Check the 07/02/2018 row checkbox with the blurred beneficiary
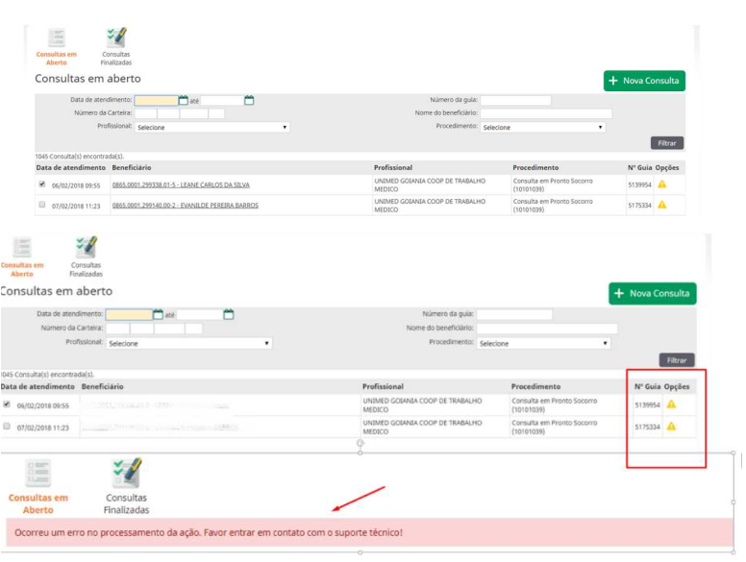The height and width of the screenshot is (562, 746). tap(7, 426)
